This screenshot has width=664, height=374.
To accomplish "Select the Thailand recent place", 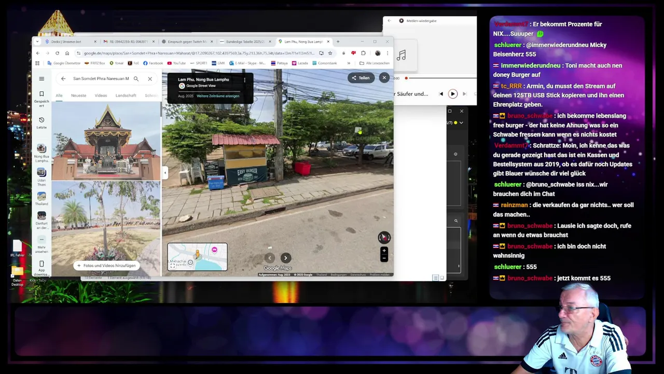I will (41, 199).
